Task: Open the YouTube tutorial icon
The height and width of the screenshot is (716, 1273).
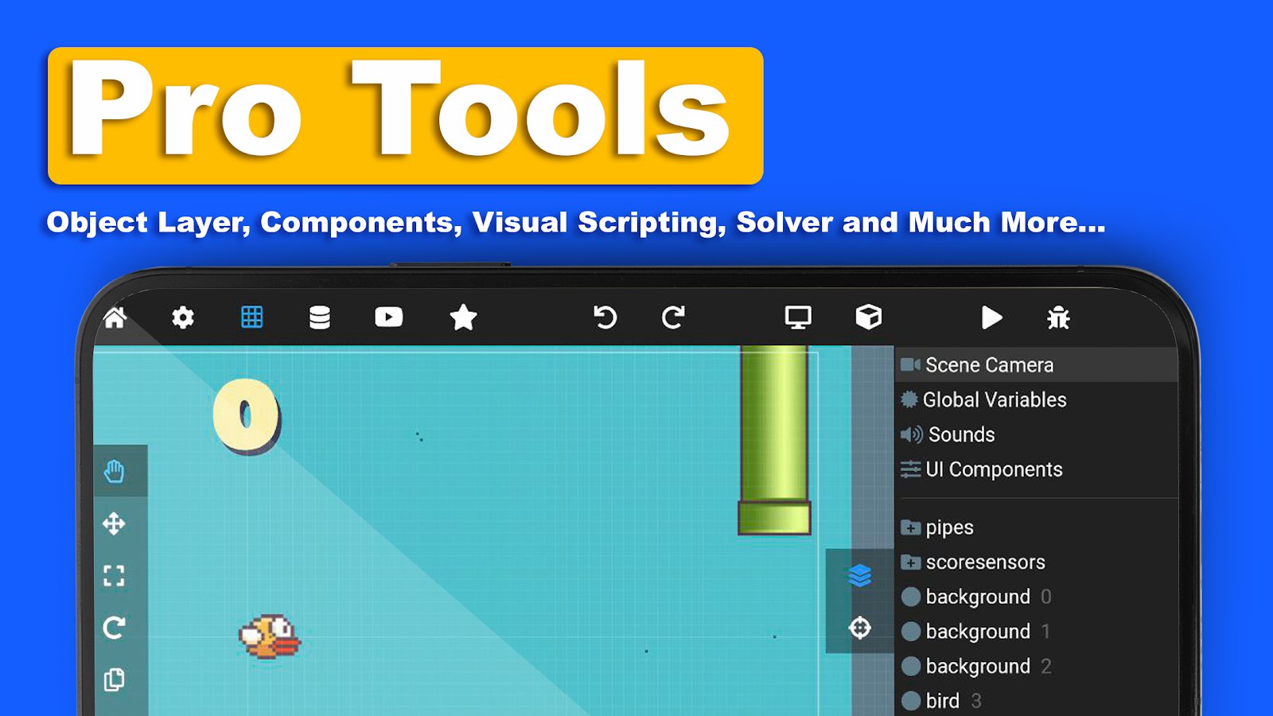Action: click(x=389, y=317)
